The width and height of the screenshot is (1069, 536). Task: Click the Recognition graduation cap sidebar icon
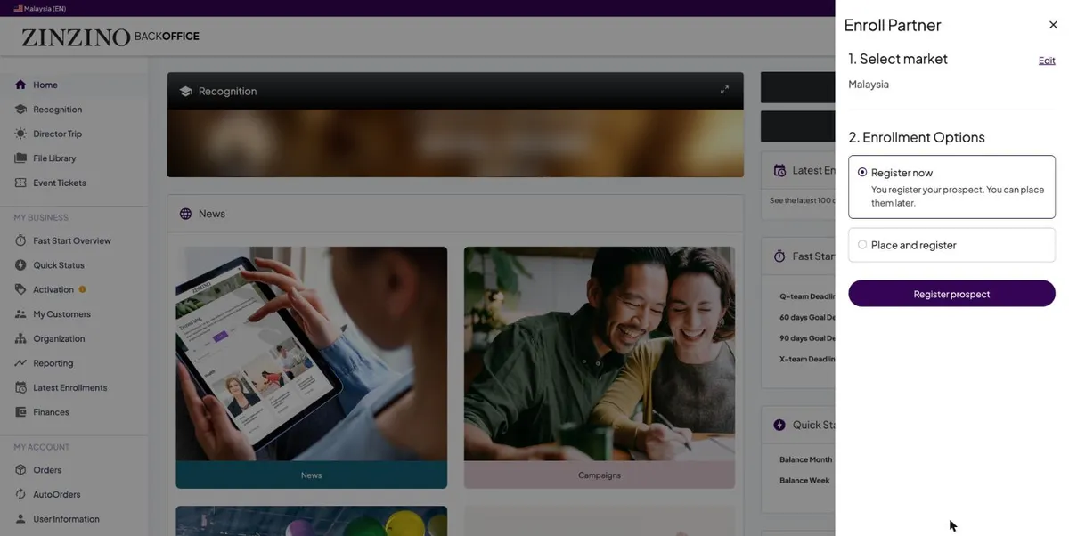pos(20,110)
